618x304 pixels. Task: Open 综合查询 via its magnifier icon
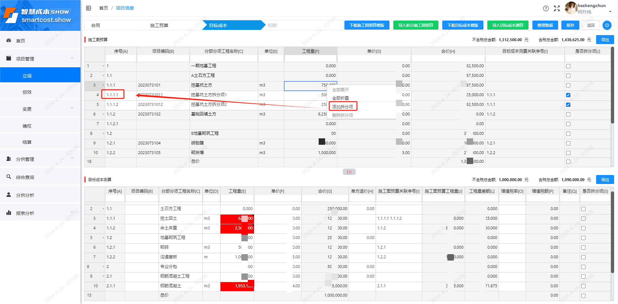click(8, 177)
